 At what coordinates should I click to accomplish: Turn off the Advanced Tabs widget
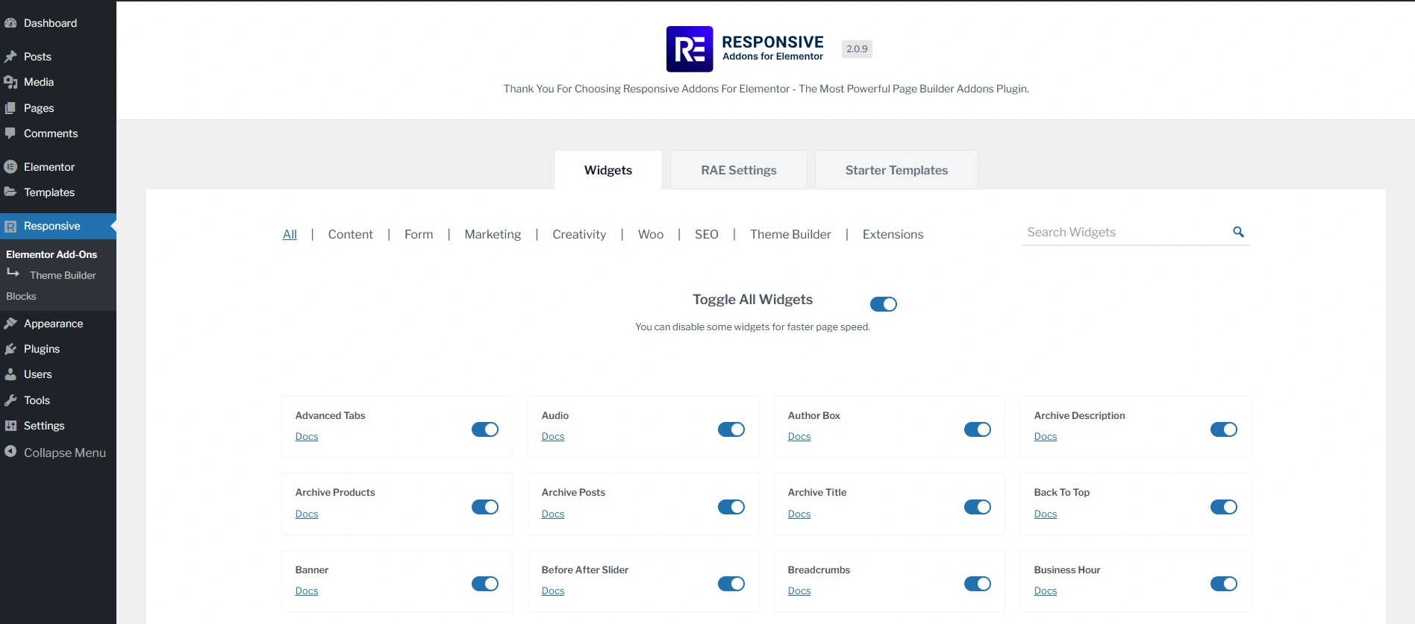(485, 429)
